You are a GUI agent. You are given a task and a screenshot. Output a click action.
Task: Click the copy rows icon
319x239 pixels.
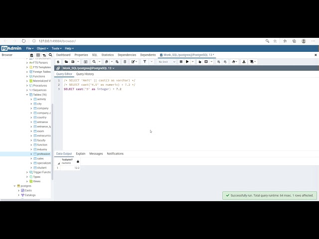click(x=106, y=62)
